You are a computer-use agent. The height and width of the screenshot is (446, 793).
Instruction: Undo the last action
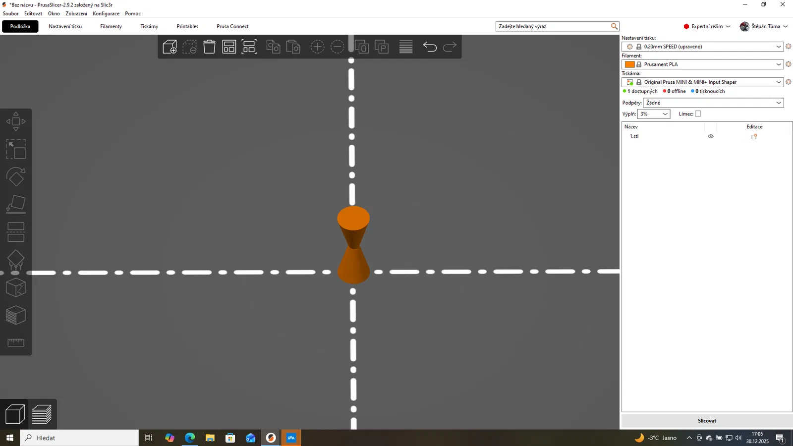tap(430, 47)
